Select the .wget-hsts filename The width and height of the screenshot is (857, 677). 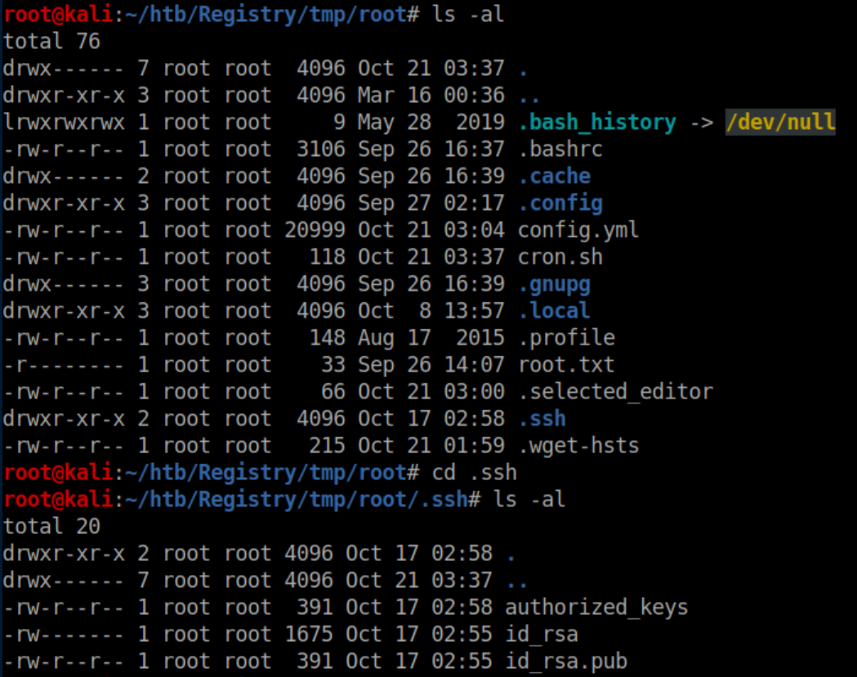coord(578,446)
